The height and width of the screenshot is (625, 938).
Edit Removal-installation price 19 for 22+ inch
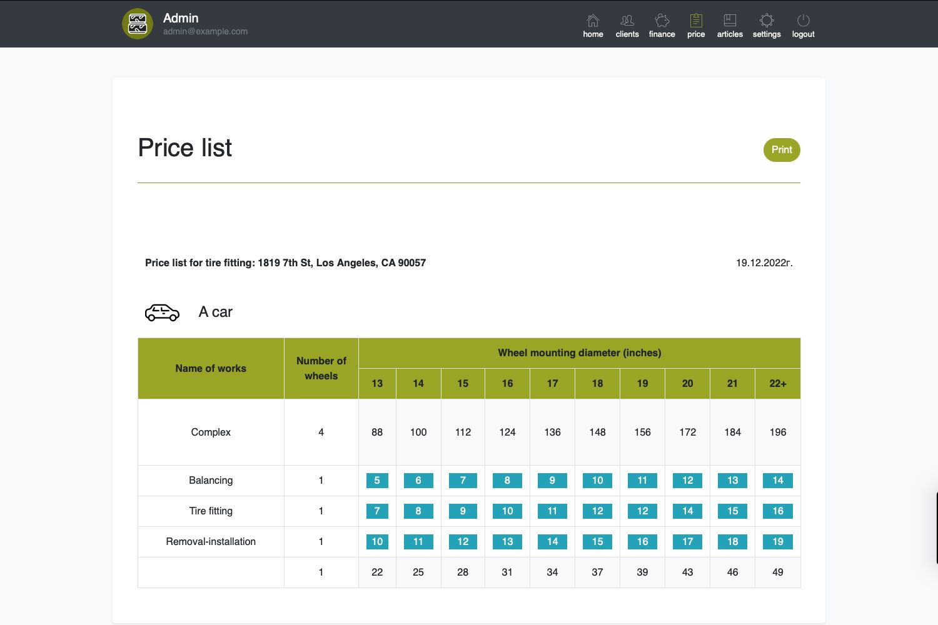(777, 542)
